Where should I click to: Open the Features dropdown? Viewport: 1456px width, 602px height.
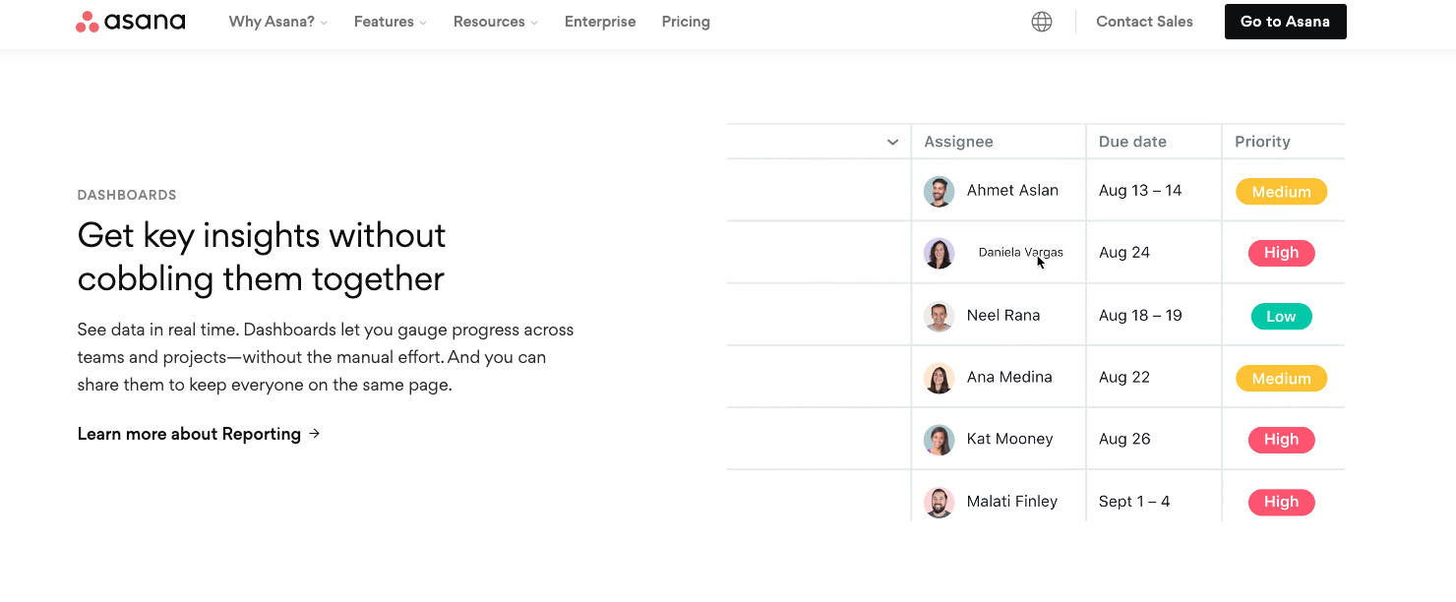[390, 22]
